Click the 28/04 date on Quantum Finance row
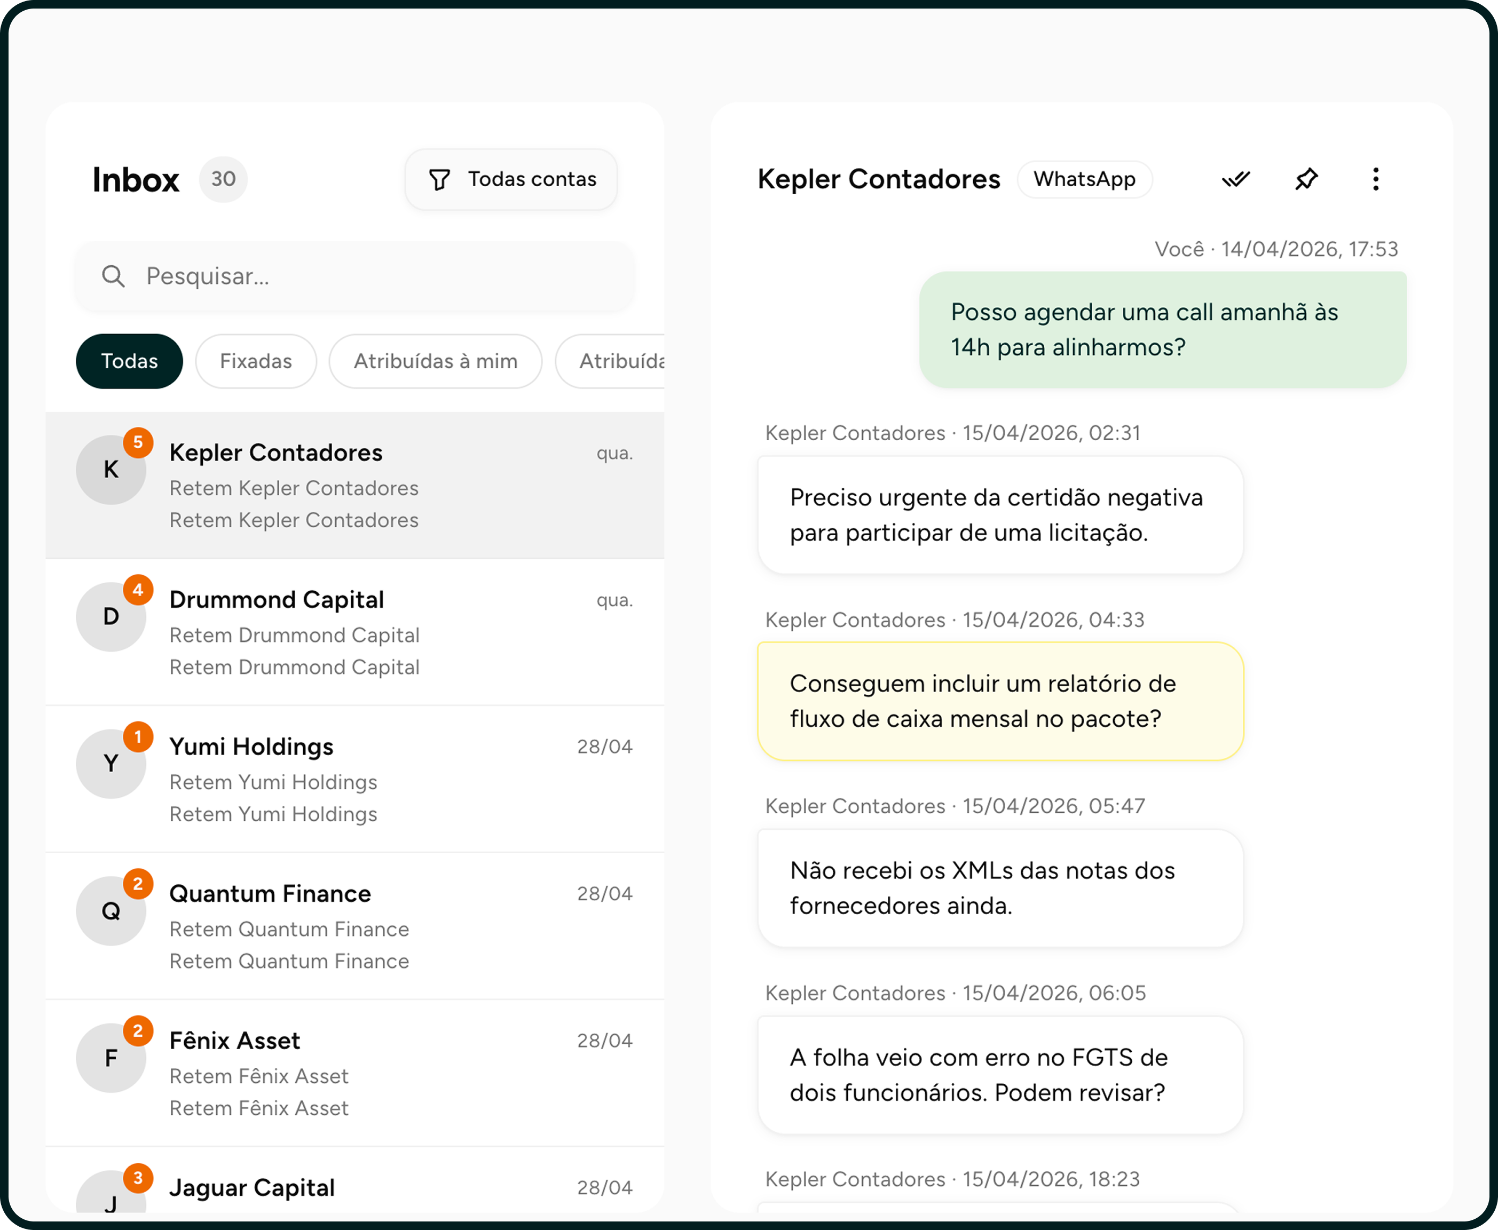This screenshot has height=1230, width=1498. (x=605, y=894)
